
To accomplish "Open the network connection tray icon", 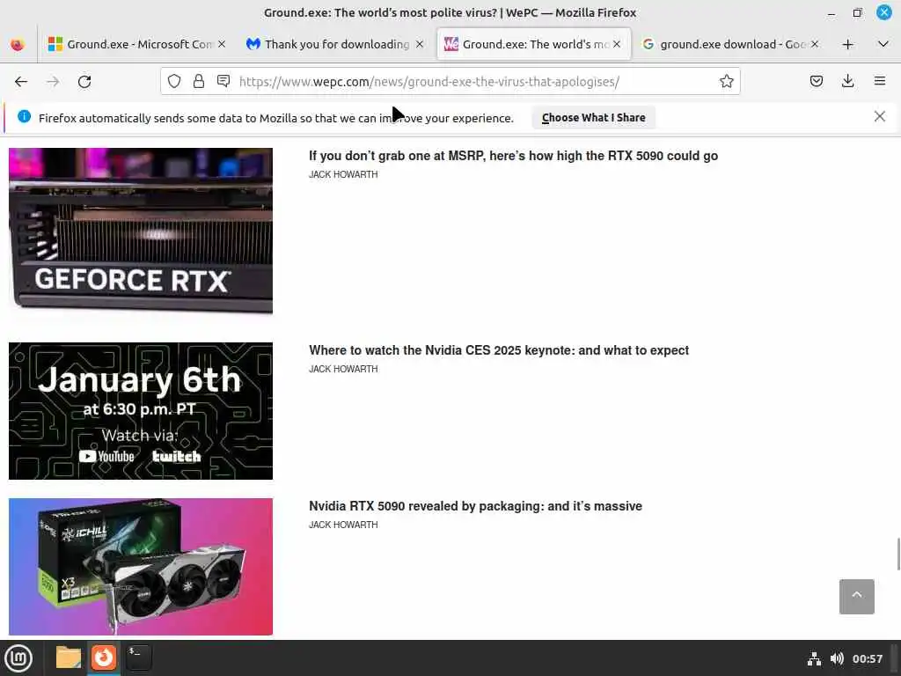I will [814, 658].
